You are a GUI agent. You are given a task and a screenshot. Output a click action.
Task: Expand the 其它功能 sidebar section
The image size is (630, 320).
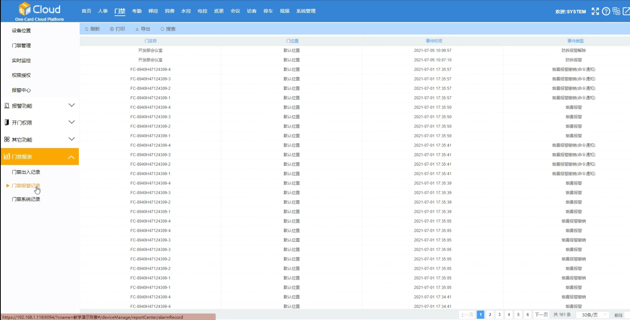pos(39,139)
